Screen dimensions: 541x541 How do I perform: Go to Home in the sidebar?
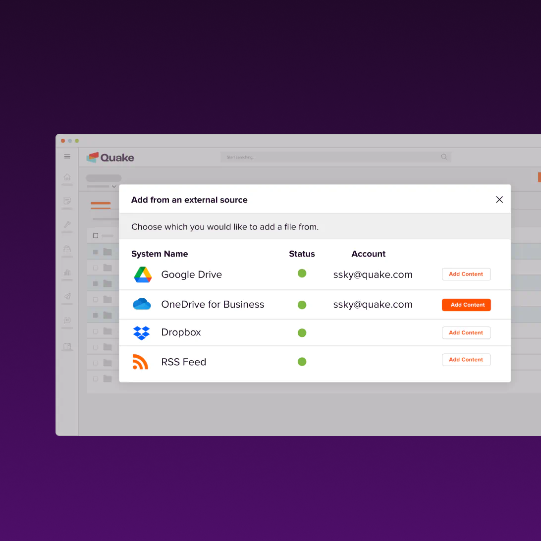pos(67,177)
